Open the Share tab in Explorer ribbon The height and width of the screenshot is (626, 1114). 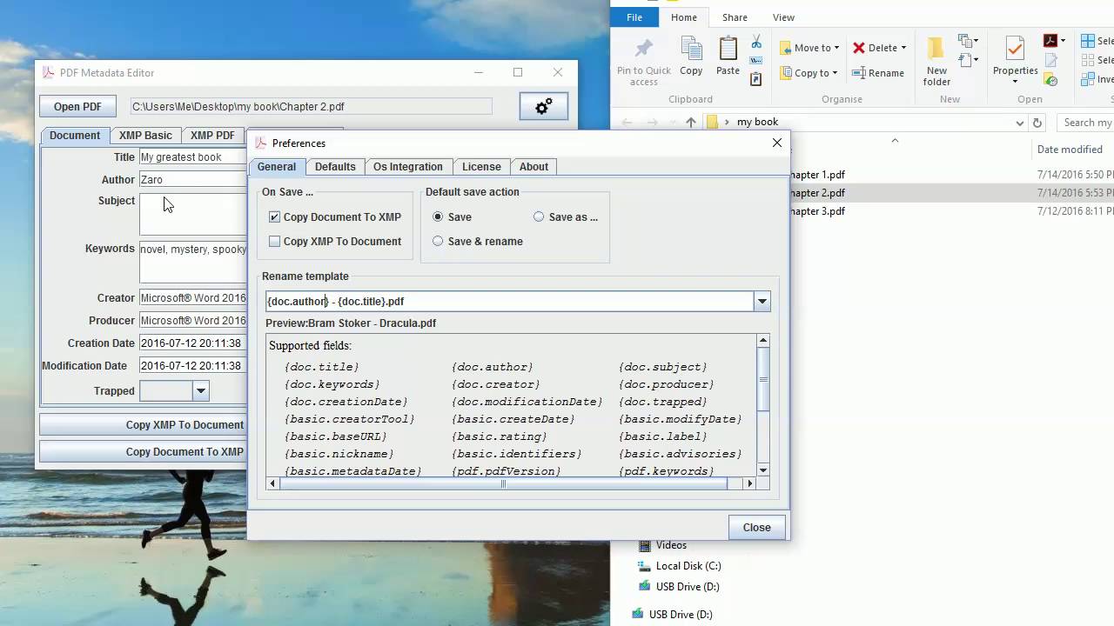point(735,17)
